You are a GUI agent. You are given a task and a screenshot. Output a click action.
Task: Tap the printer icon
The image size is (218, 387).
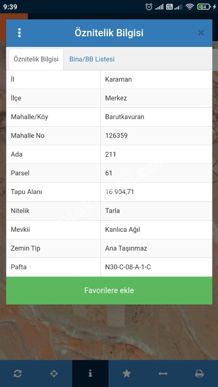click(x=199, y=373)
